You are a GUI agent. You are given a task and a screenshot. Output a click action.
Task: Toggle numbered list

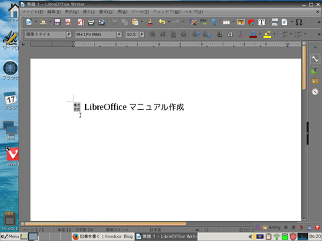(298, 34)
